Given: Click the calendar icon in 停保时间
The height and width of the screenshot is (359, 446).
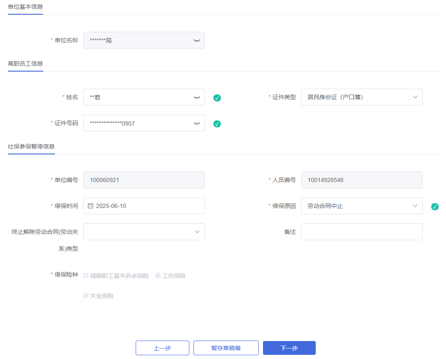Looking at the screenshot, I should click(x=90, y=206).
